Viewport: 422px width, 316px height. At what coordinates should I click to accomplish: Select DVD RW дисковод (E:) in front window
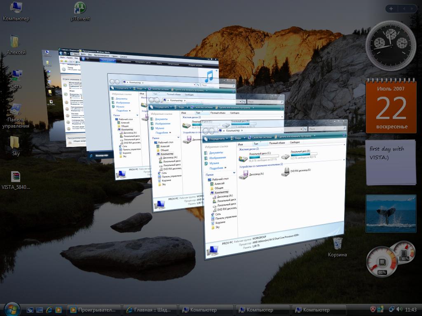pyautogui.click(x=296, y=171)
